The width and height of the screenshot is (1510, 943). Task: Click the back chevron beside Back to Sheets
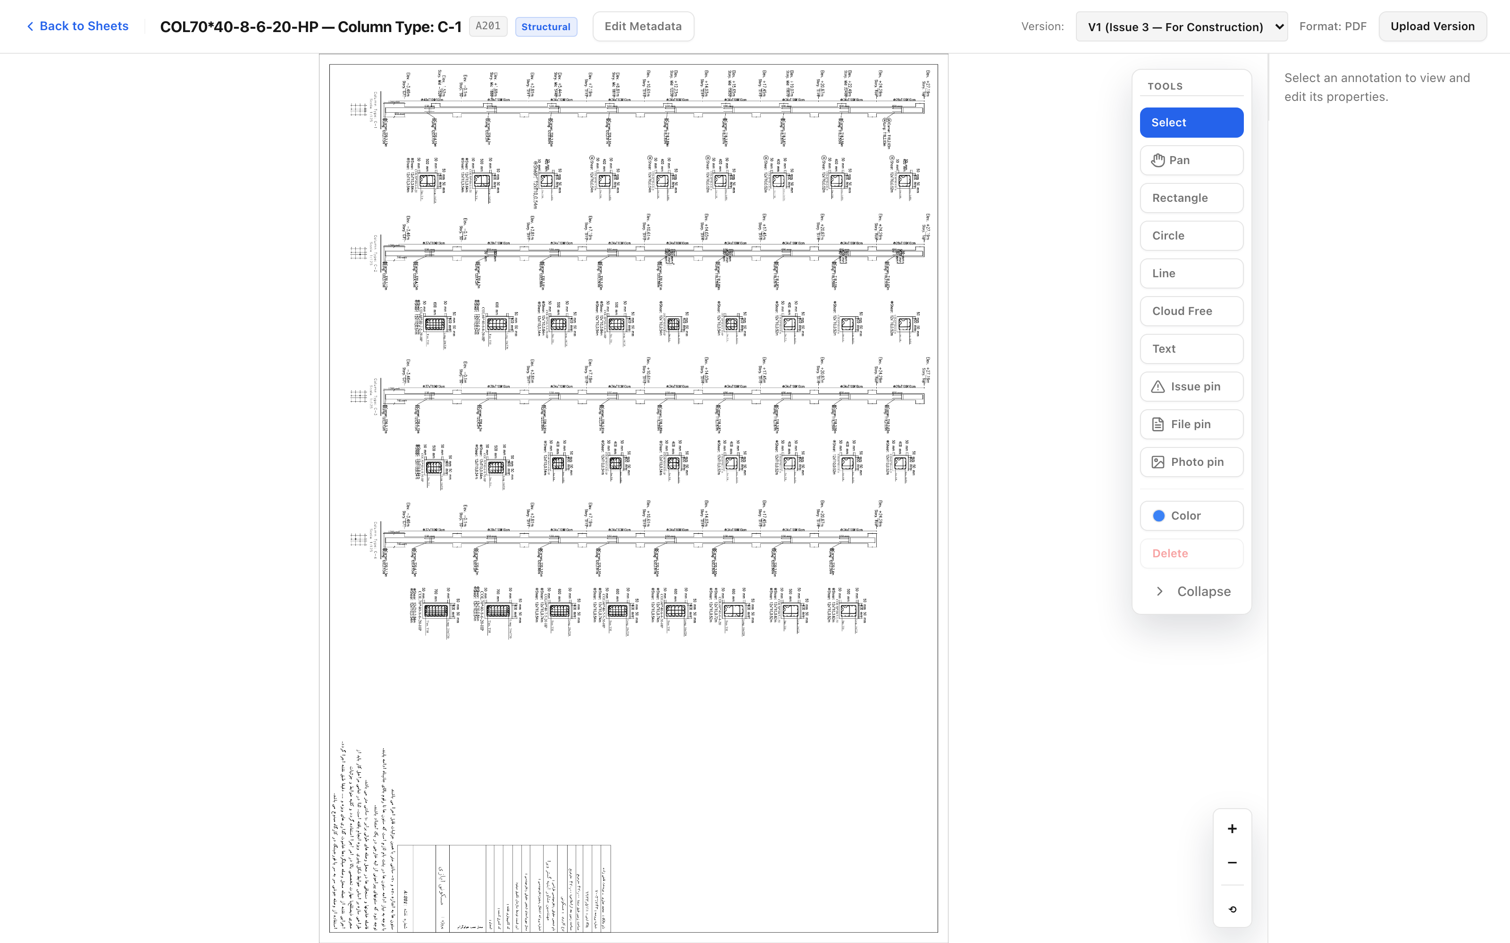[30, 26]
